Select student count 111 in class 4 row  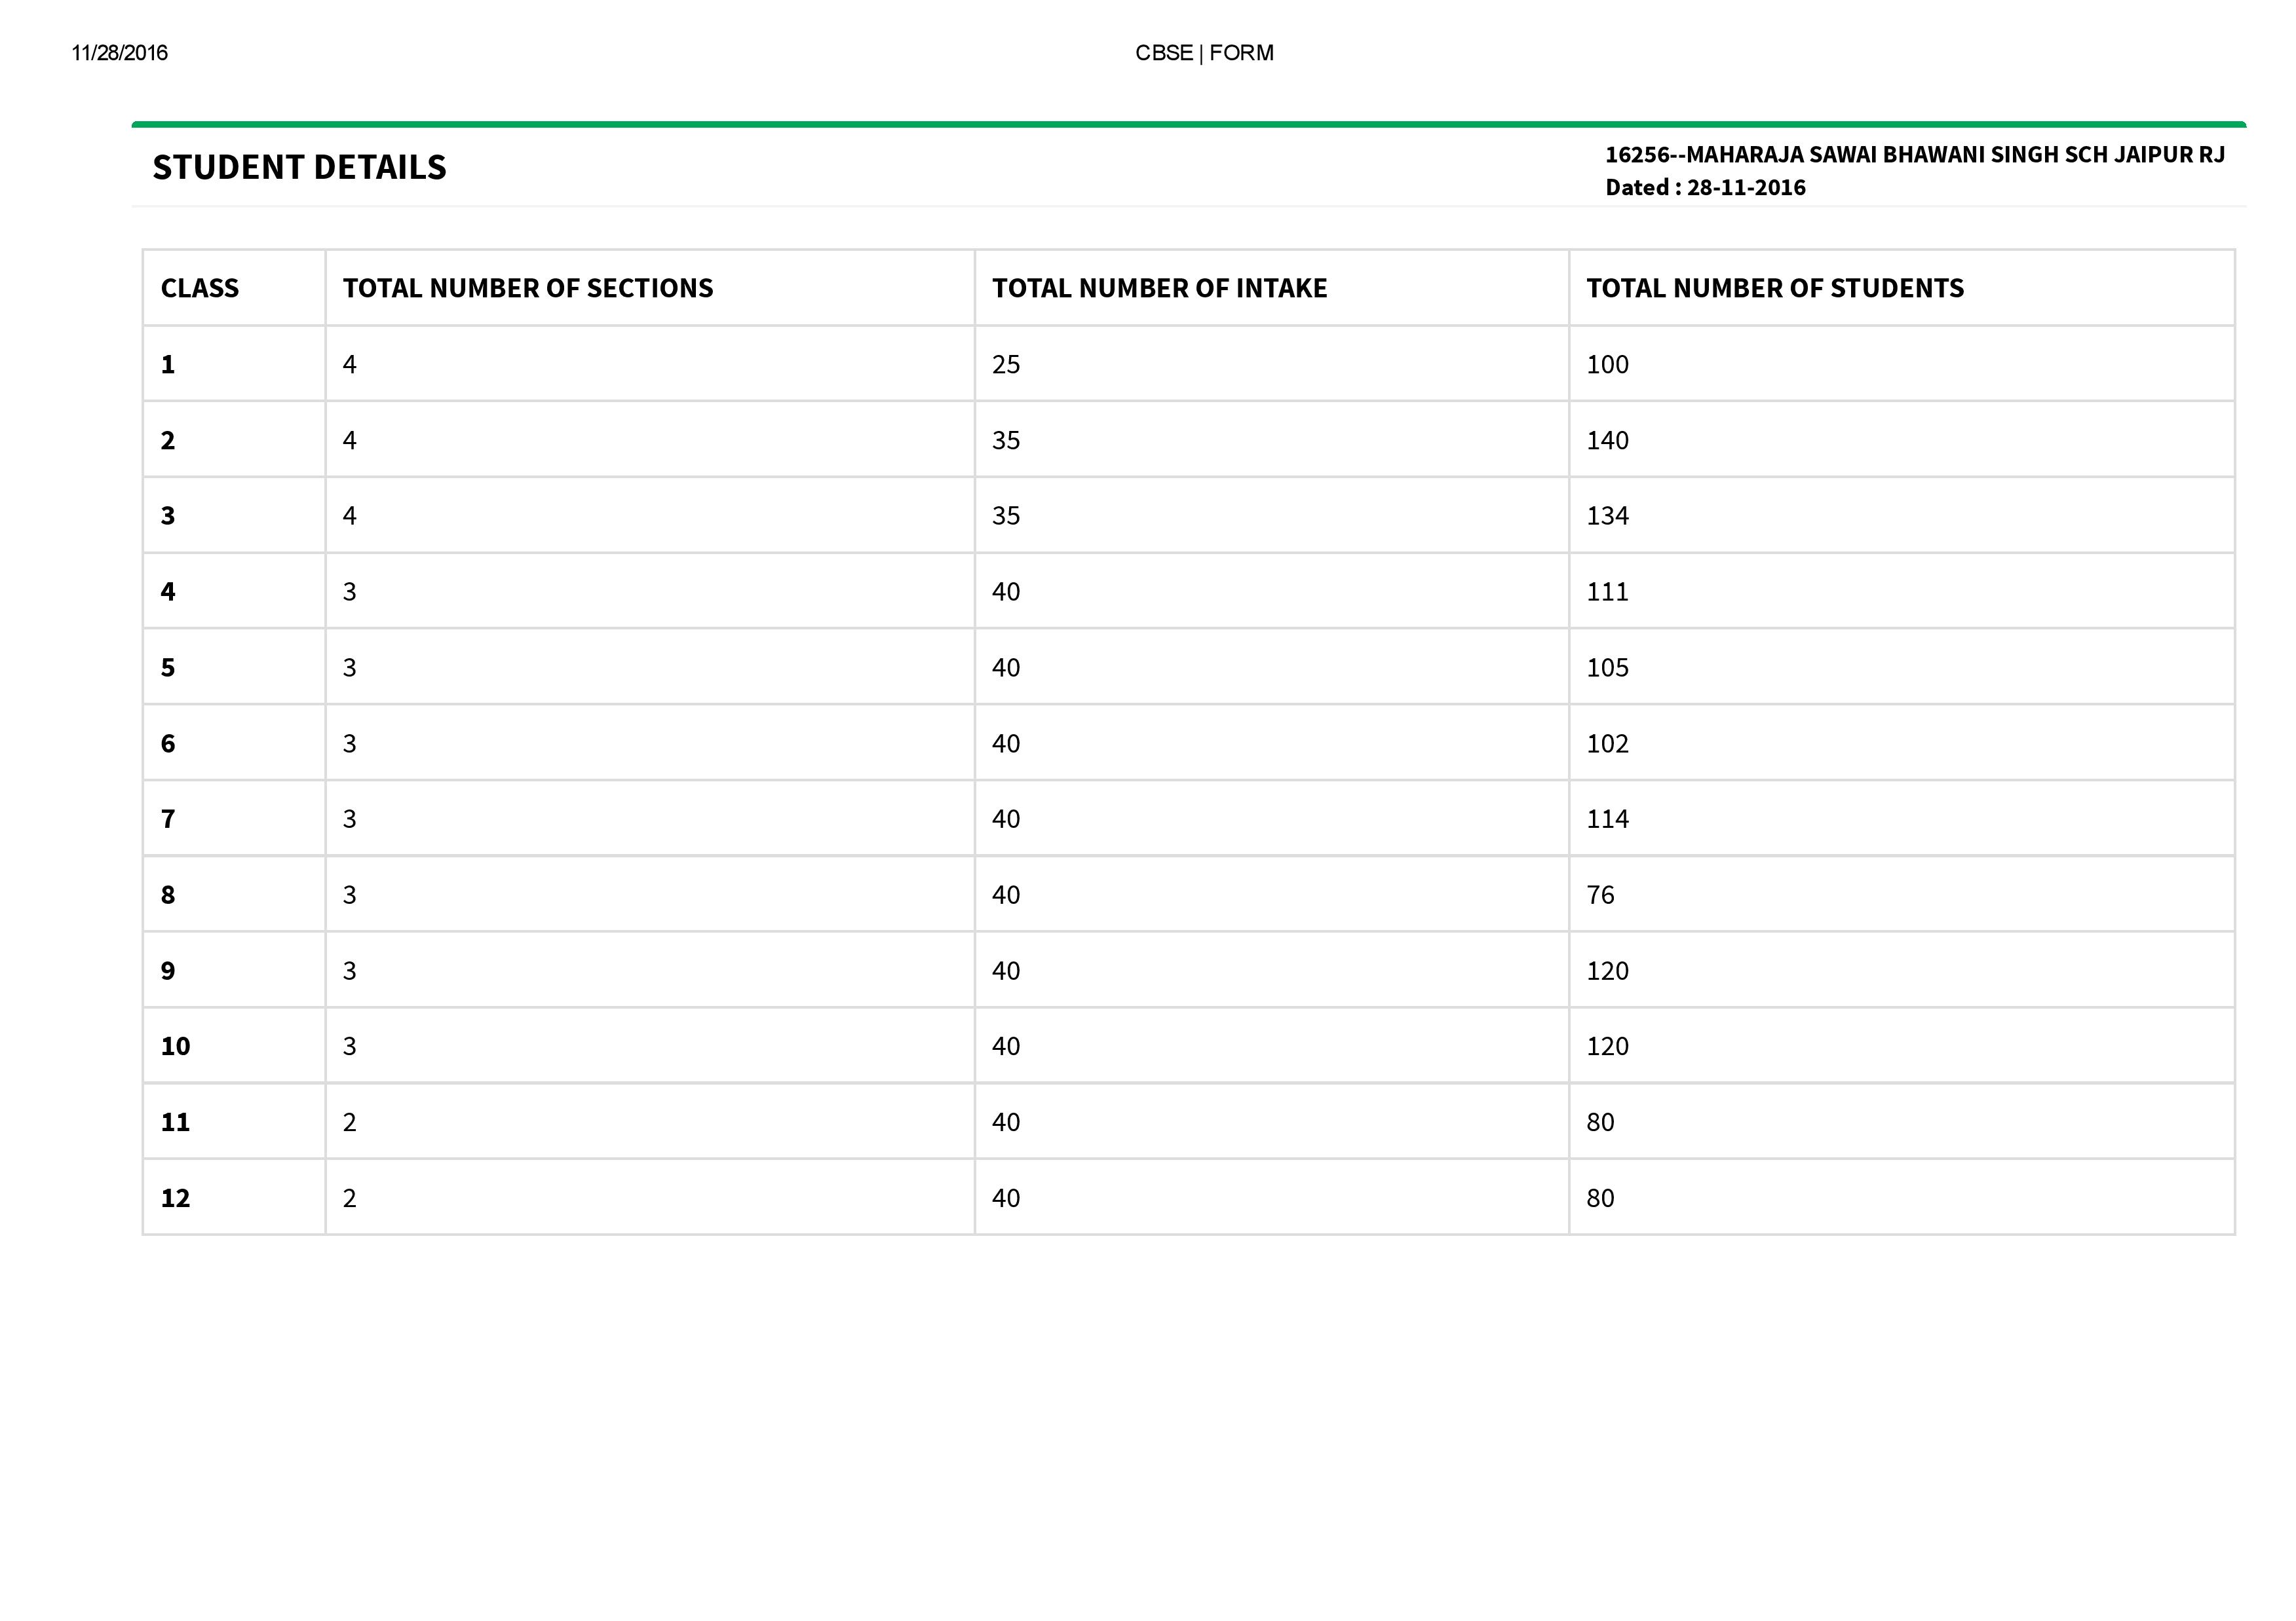pyautogui.click(x=1607, y=593)
